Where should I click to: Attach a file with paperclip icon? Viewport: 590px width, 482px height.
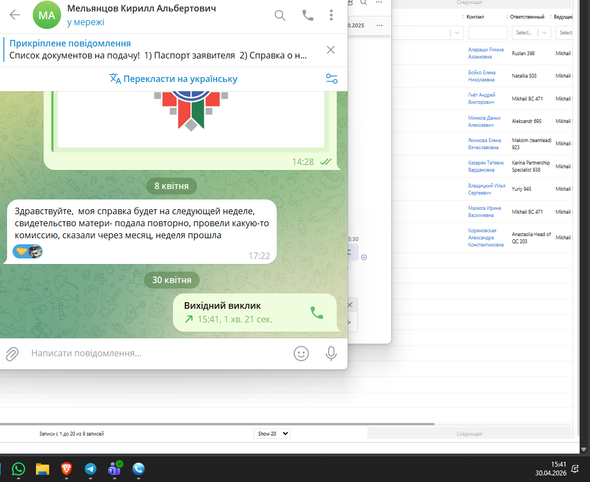tap(12, 354)
